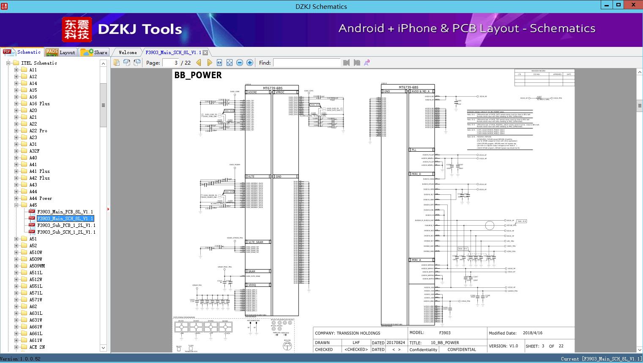Select the A631L tree folder
Image resolution: width=643 pixels, height=363 pixels.
(x=36, y=313)
